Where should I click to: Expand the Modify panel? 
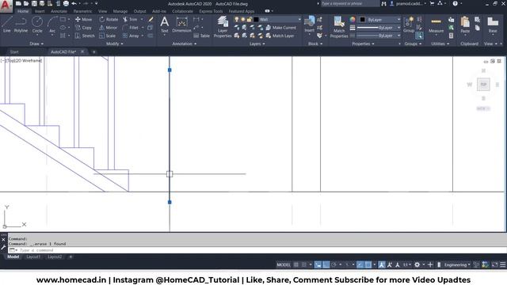tap(114, 44)
